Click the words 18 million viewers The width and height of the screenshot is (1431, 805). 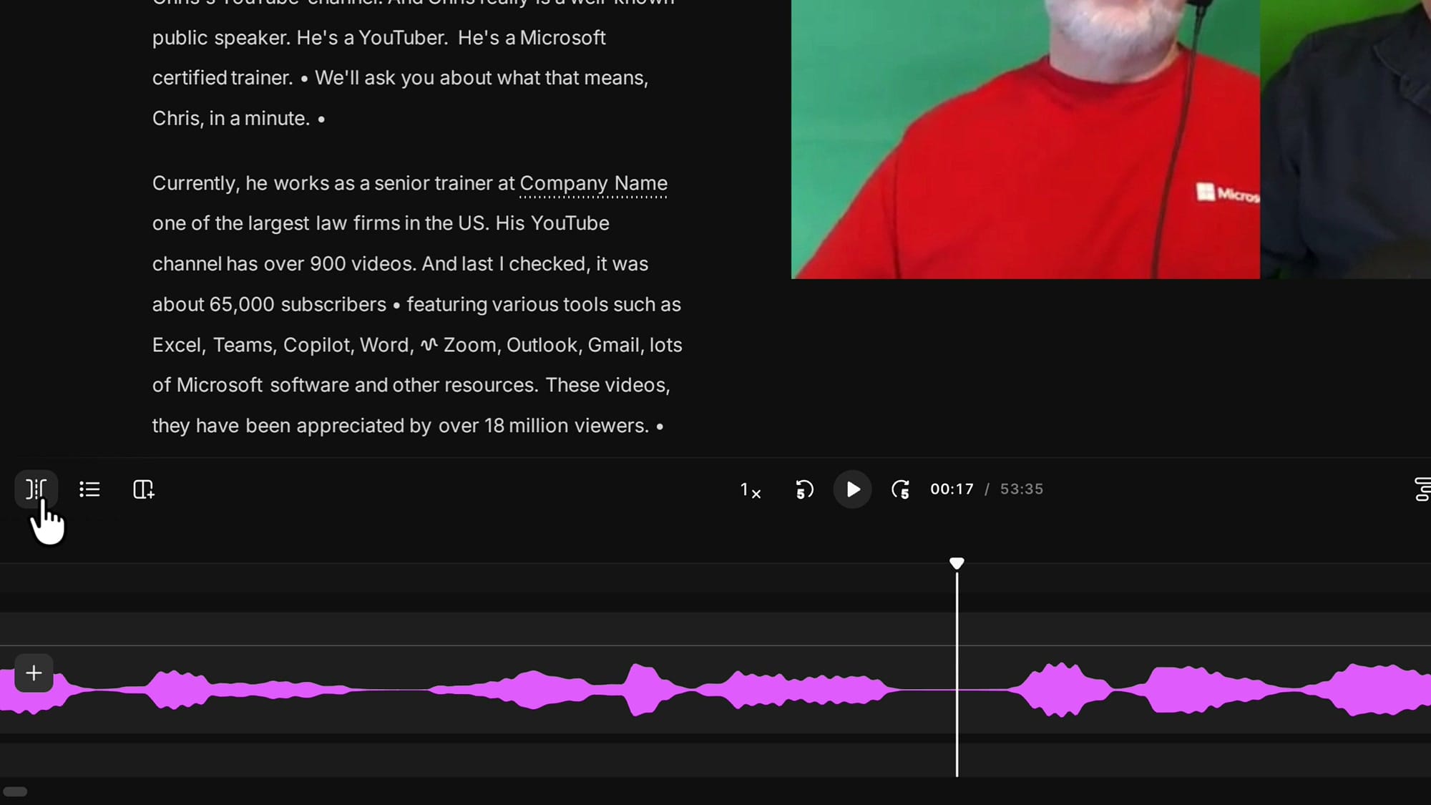click(x=566, y=426)
